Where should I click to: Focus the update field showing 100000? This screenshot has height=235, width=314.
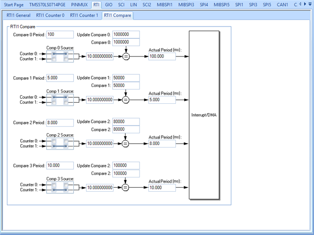pyautogui.click(x=126, y=166)
